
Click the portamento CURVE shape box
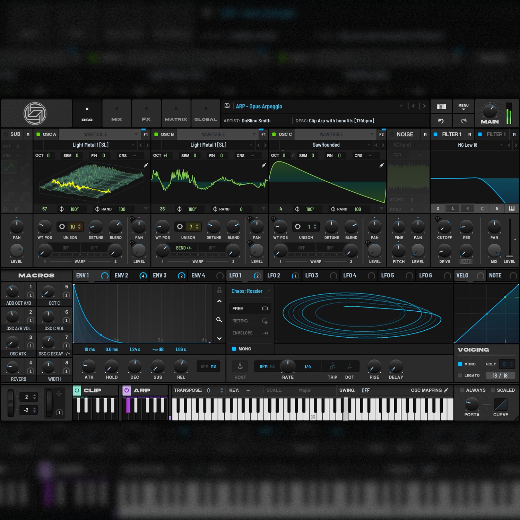tap(501, 404)
